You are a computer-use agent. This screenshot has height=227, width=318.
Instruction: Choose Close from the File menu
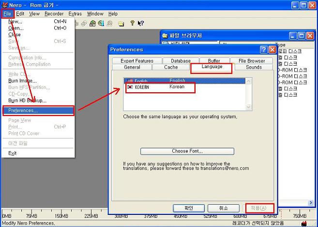(x=38, y=35)
